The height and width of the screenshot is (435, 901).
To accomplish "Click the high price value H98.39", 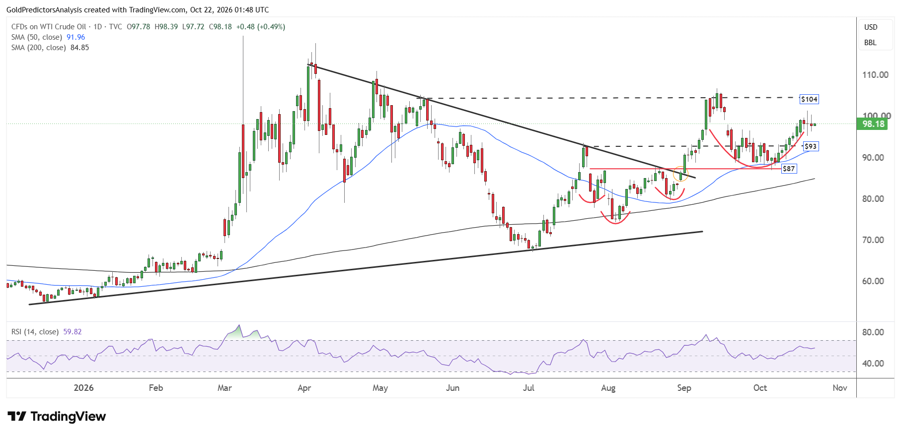I will (166, 27).
